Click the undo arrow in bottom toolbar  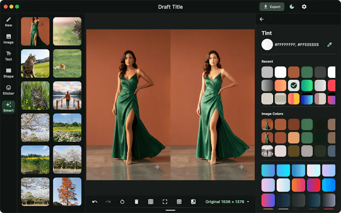click(95, 201)
